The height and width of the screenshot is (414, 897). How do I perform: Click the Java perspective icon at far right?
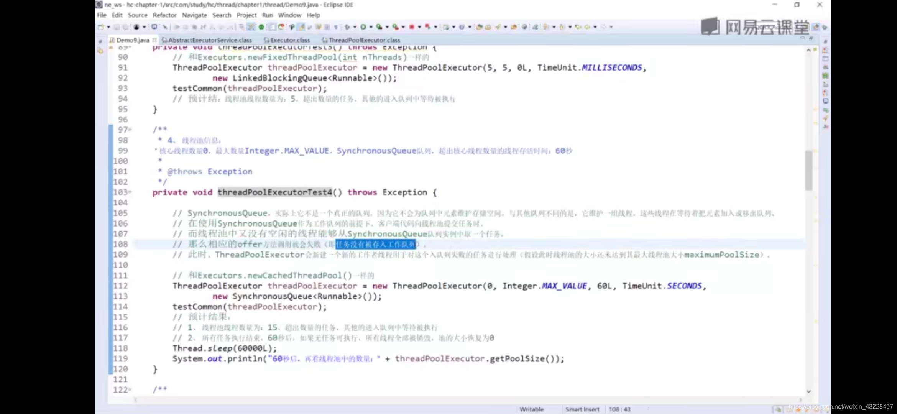click(825, 27)
